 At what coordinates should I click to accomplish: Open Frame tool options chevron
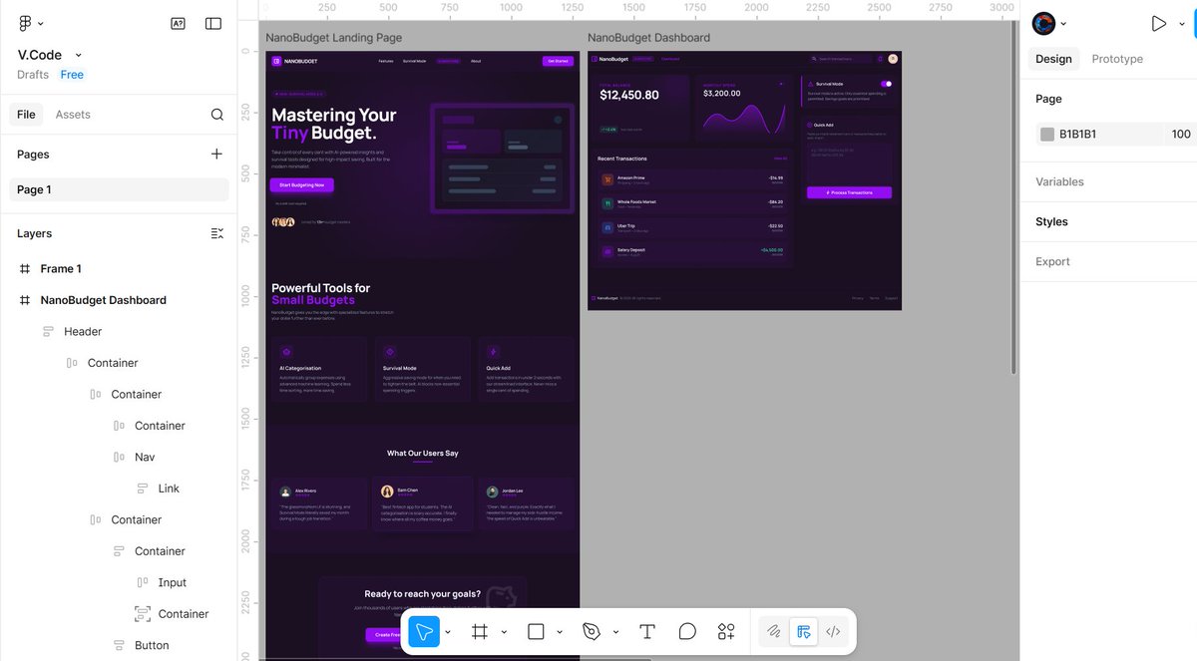504,632
